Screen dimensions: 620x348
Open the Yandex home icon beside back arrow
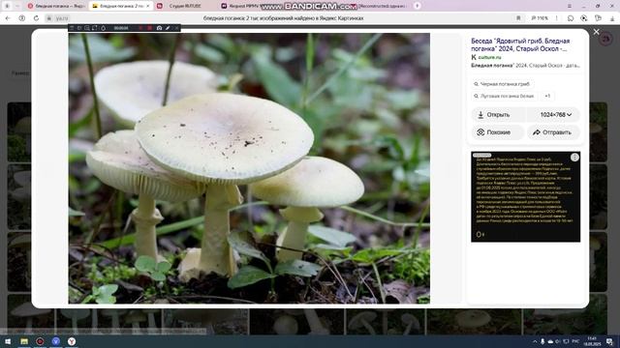22,18
